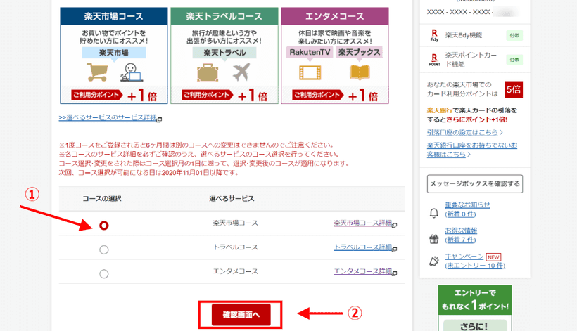Select the エンタメコース radio button
Viewport: 577px width, 331px height.
[103, 273]
